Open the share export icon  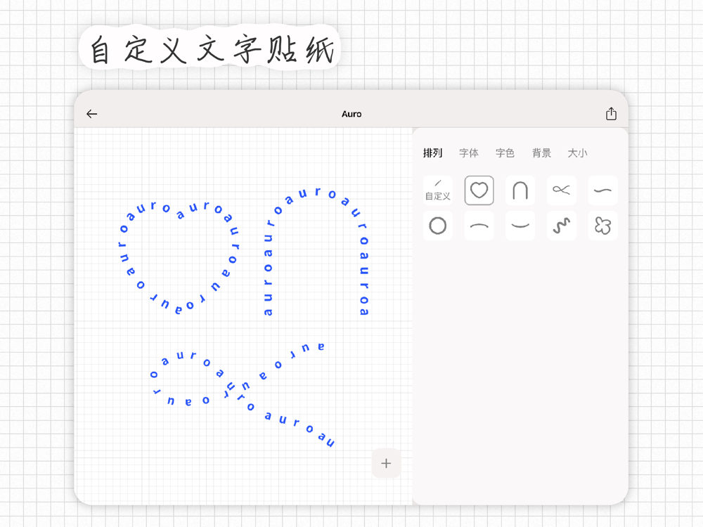point(611,114)
